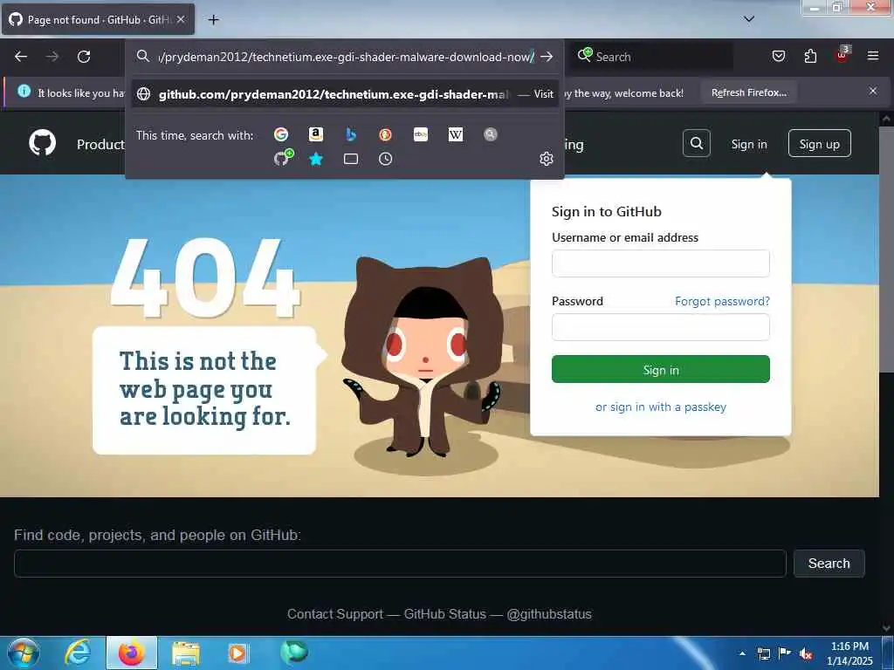This screenshot has width=894, height=670.
Task: Dismiss the Firefox refresh notification bar
Action: pos(872,91)
